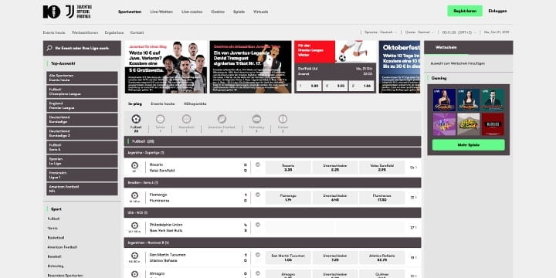Click the event search input field
Screen dimensions: 556x278
pyautogui.click(x=82, y=48)
